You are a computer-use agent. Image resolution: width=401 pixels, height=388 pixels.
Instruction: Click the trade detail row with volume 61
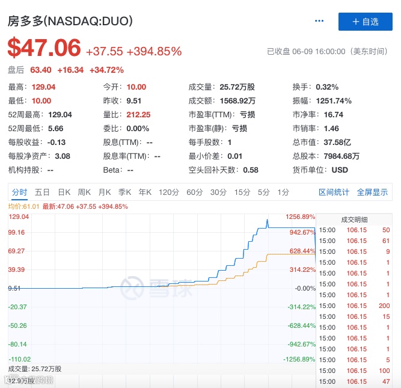[354, 241]
